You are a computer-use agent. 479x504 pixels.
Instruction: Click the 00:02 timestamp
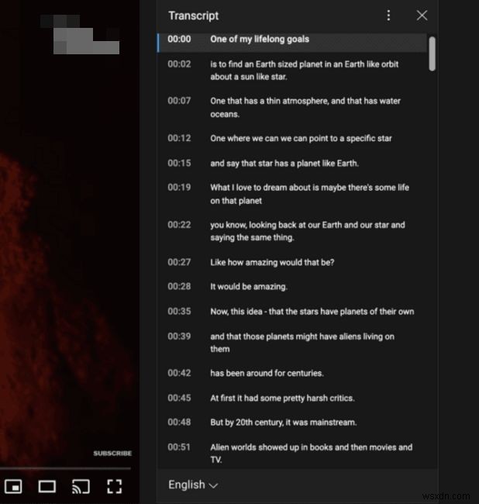179,64
